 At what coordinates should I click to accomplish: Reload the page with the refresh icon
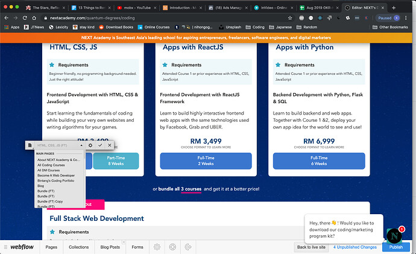coord(25,17)
